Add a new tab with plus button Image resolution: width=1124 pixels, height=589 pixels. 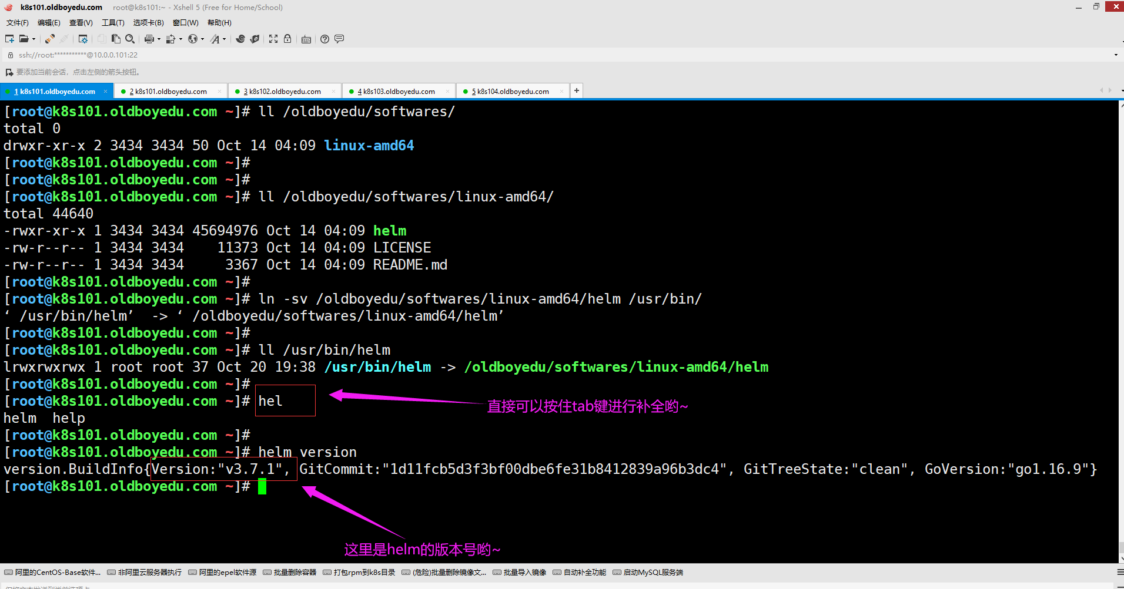pos(577,90)
